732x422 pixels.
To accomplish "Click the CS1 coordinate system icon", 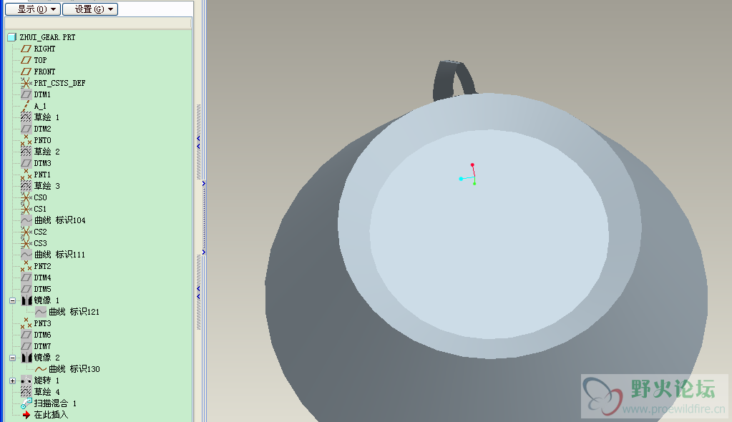I will (x=26, y=209).
